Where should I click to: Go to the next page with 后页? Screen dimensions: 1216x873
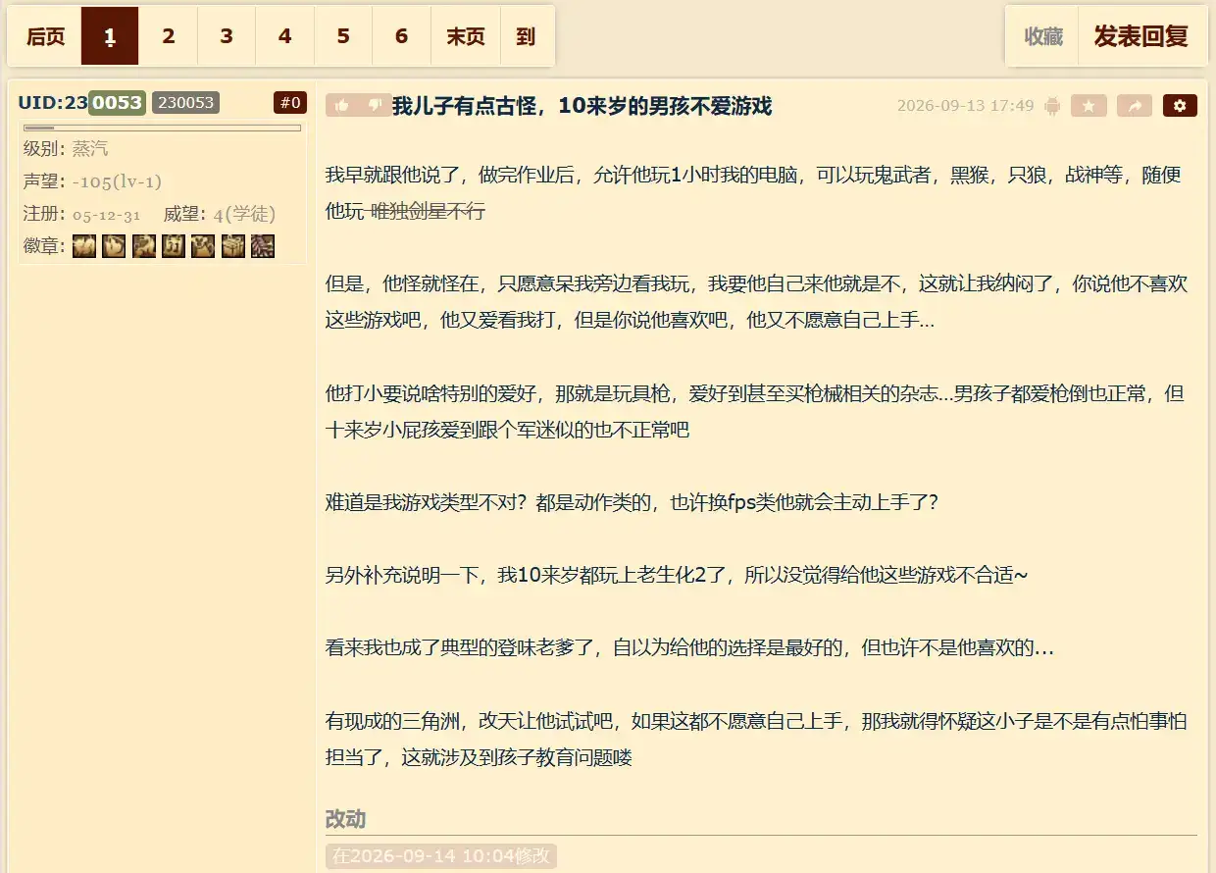coord(45,36)
